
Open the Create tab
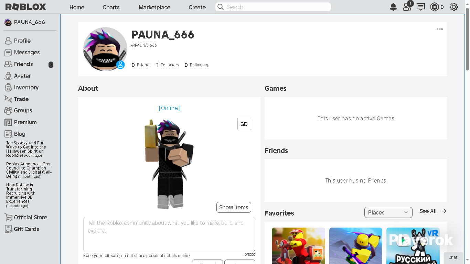(x=197, y=7)
